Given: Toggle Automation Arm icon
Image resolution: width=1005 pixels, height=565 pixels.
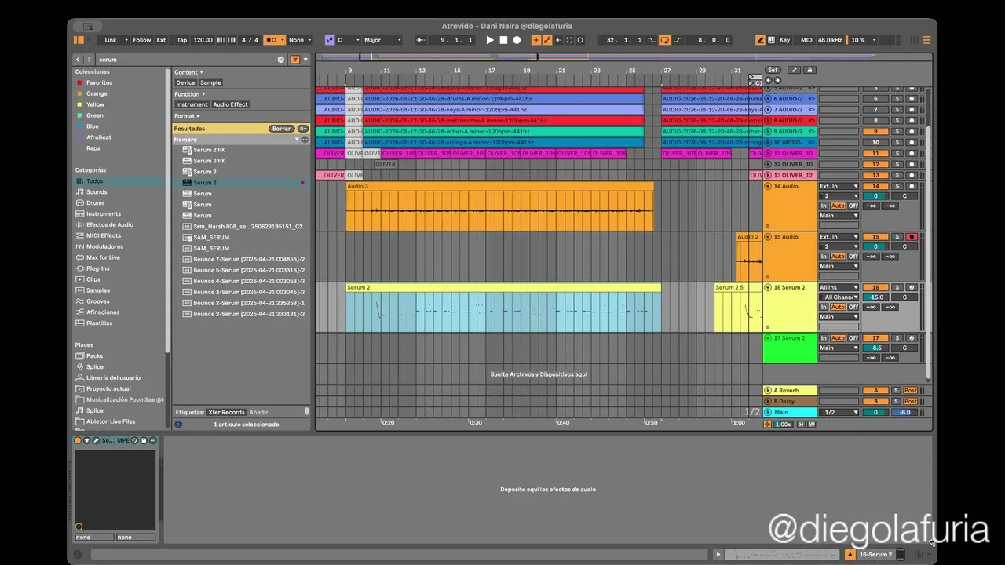Looking at the screenshot, I should pos(547,40).
